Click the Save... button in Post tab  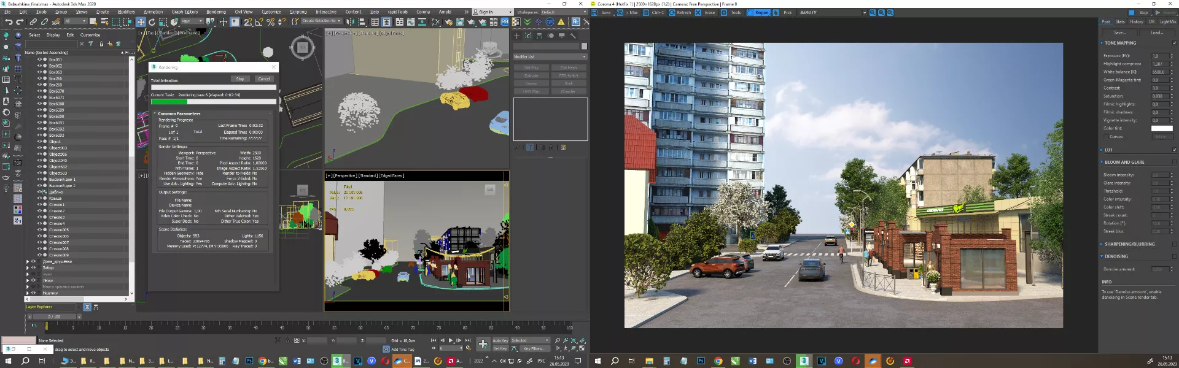[x=1119, y=33]
